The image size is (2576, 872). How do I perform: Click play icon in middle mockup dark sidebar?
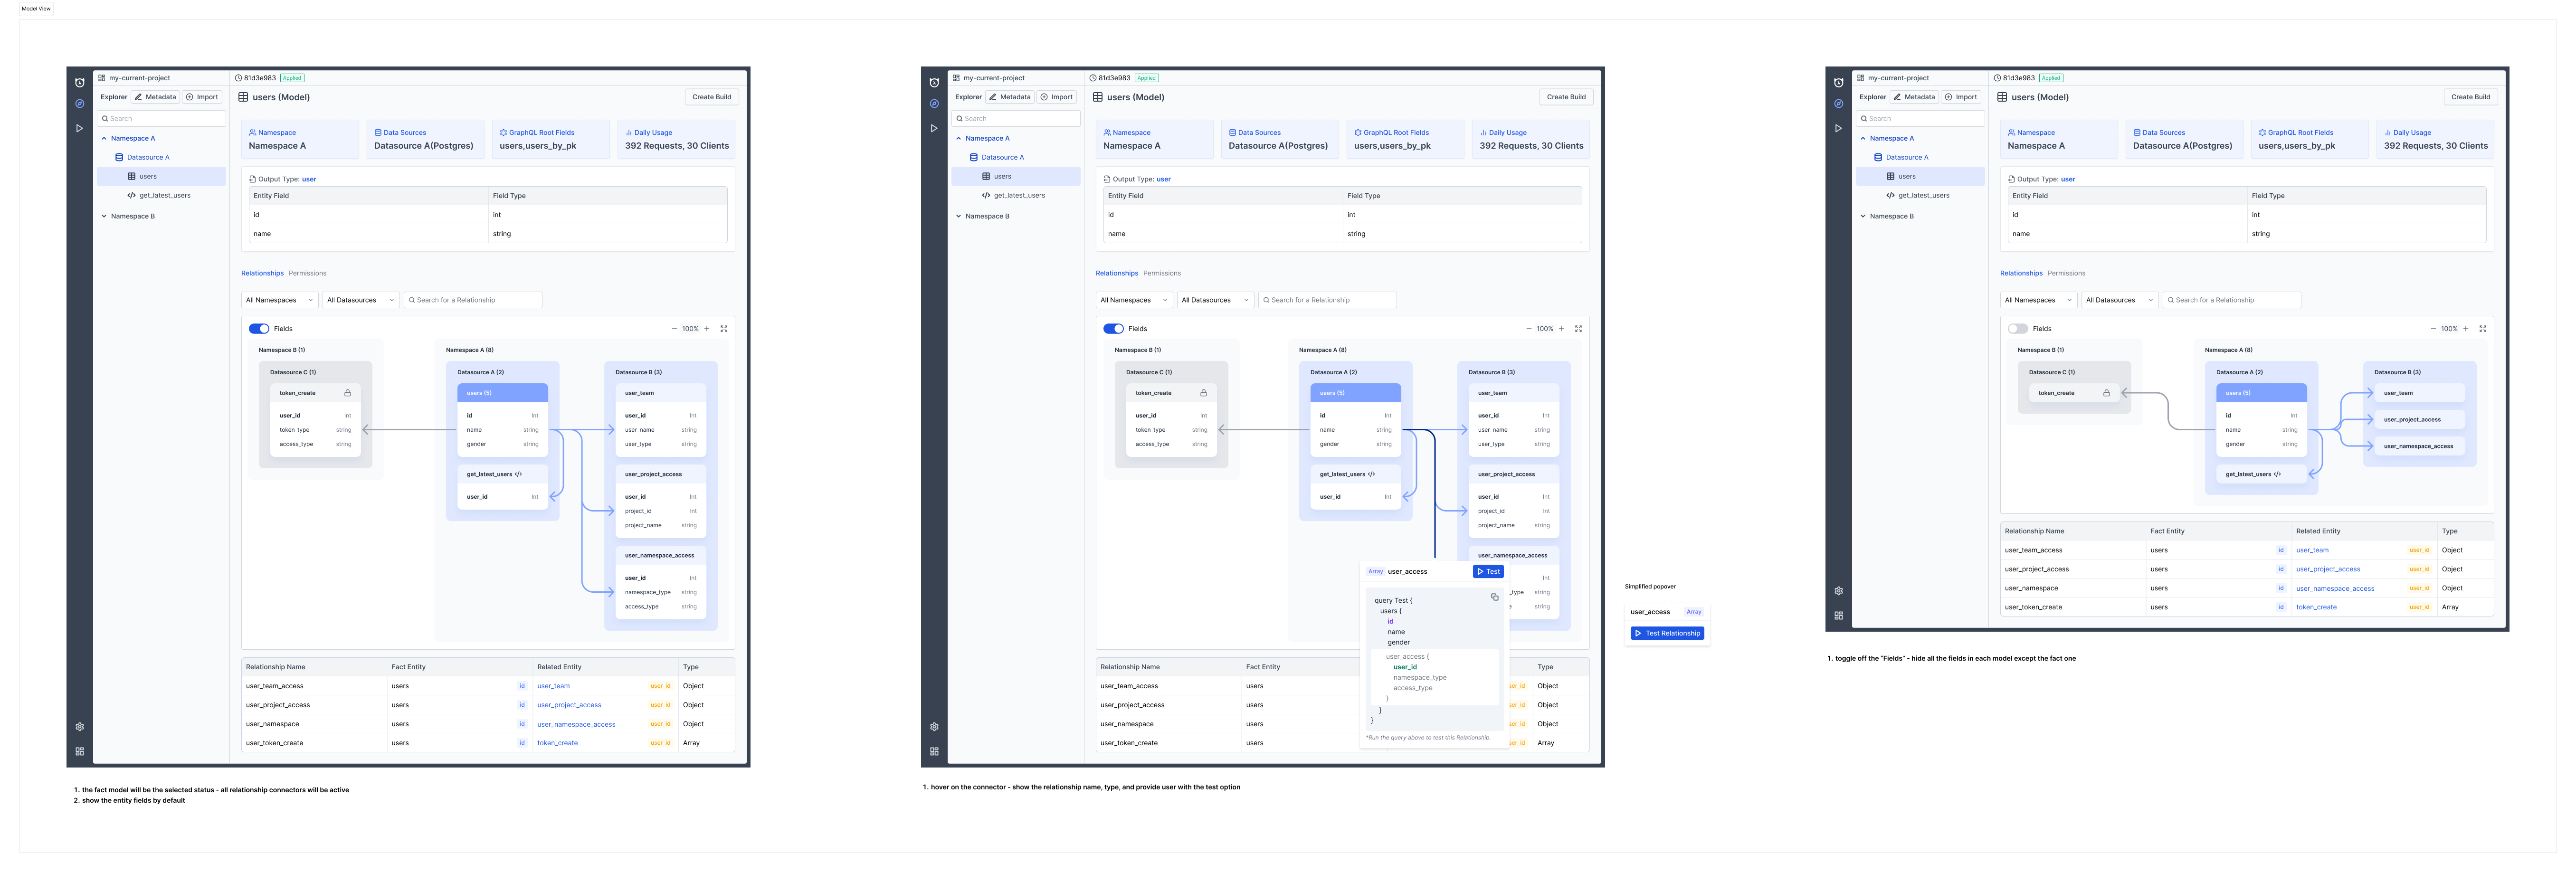934,128
